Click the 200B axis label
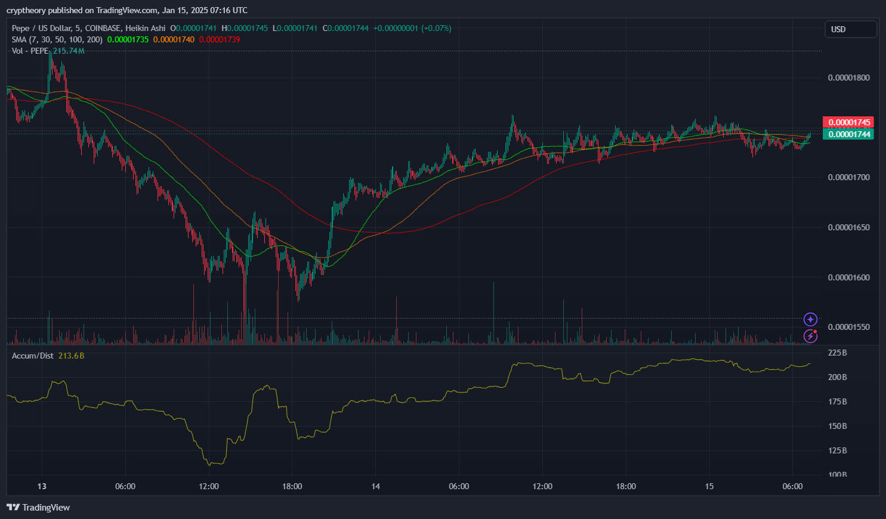Screen dimensions: 886x519 [838, 377]
